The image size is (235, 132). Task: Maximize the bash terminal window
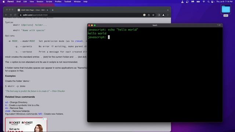click(95, 25)
